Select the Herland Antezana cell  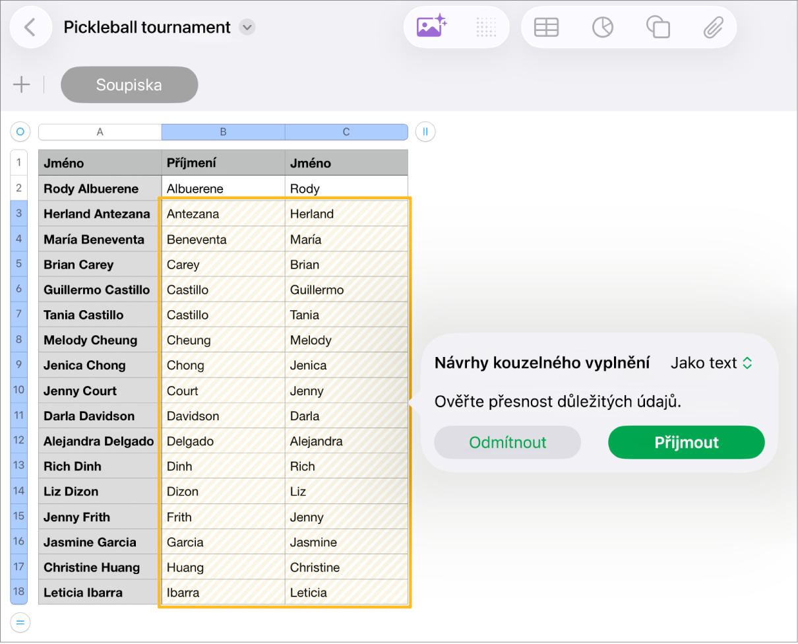click(x=100, y=214)
